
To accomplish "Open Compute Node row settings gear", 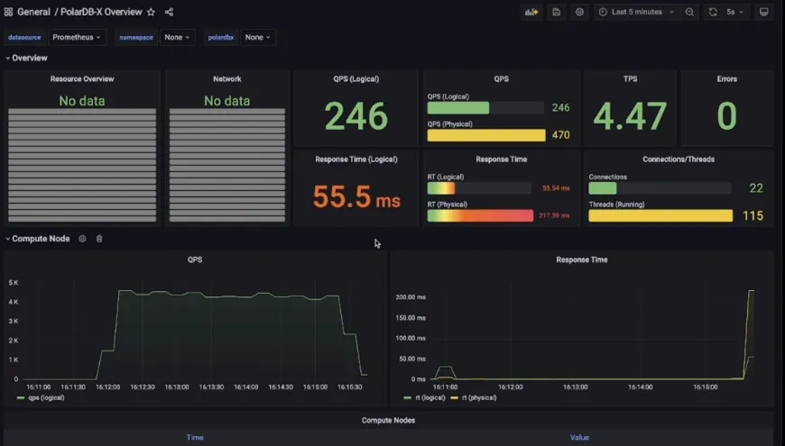I will click(83, 239).
